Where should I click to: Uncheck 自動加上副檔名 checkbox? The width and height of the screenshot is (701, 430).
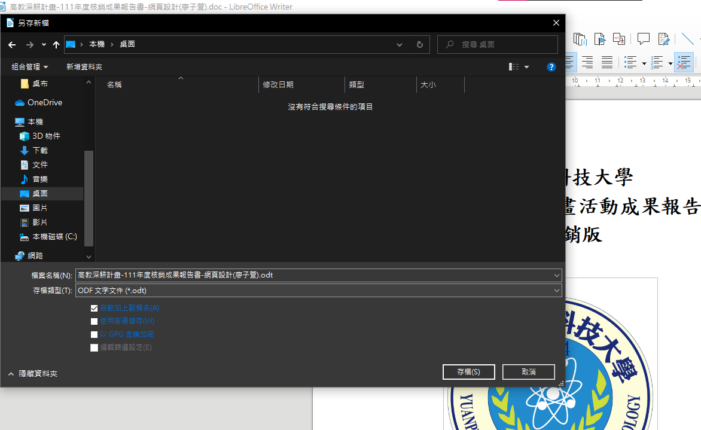pyautogui.click(x=94, y=308)
